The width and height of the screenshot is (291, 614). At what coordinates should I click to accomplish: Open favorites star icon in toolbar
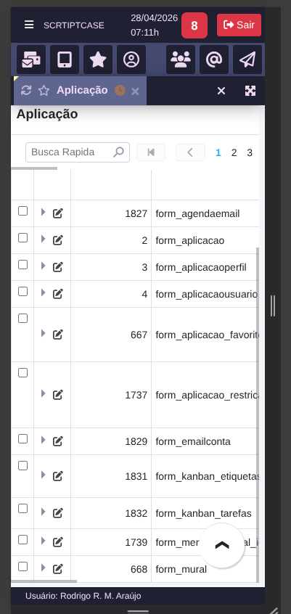click(98, 60)
